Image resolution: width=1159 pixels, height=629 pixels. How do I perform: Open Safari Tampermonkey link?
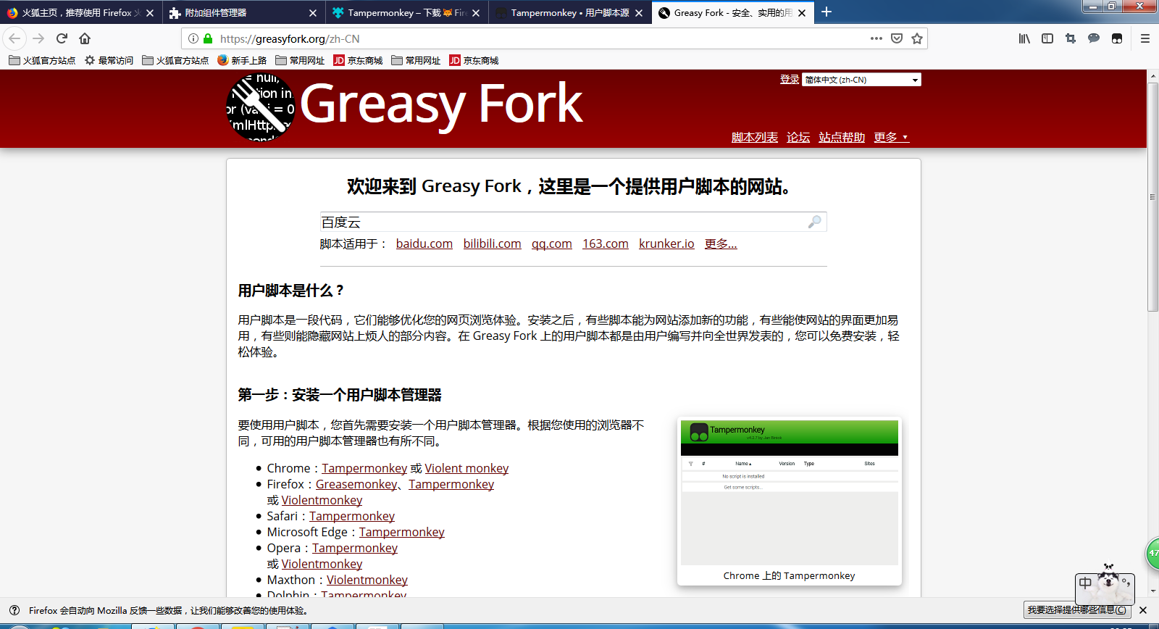pyautogui.click(x=352, y=516)
